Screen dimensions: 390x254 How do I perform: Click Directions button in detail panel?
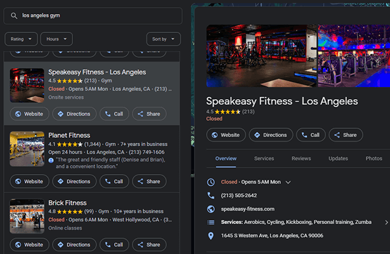point(271,135)
